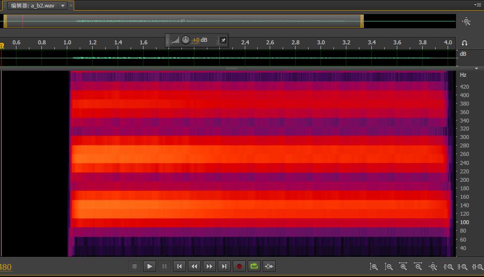Click the navigator center grip
The height and width of the screenshot is (277, 484).
183,21
